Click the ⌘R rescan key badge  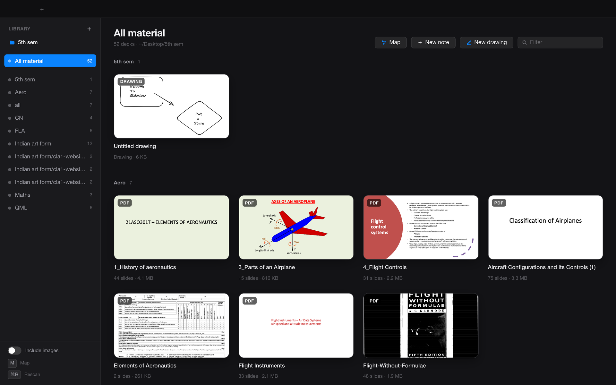coord(14,374)
